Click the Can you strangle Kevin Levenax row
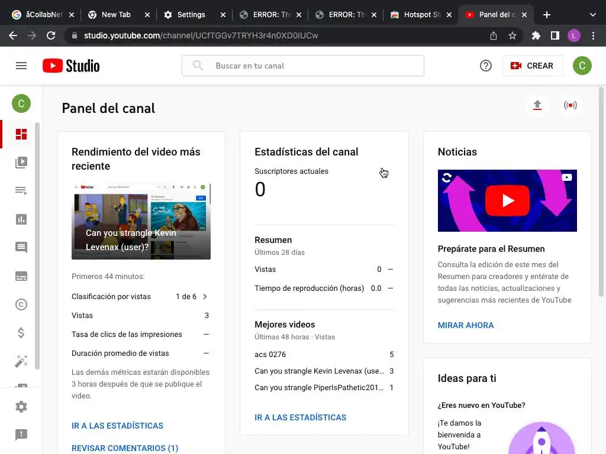The width and height of the screenshot is (606, 454). tap(324, 371)
